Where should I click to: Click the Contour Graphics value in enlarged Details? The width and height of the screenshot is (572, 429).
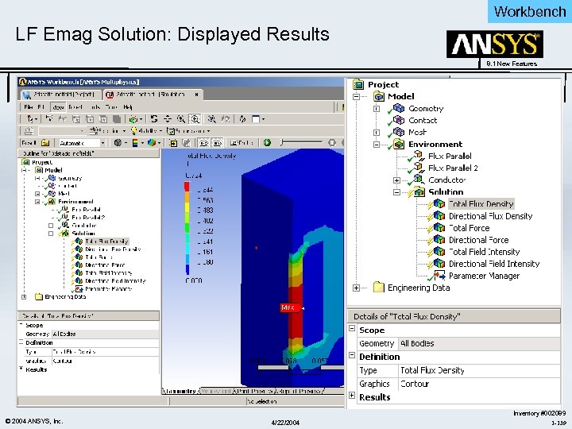tap(479, 384)
